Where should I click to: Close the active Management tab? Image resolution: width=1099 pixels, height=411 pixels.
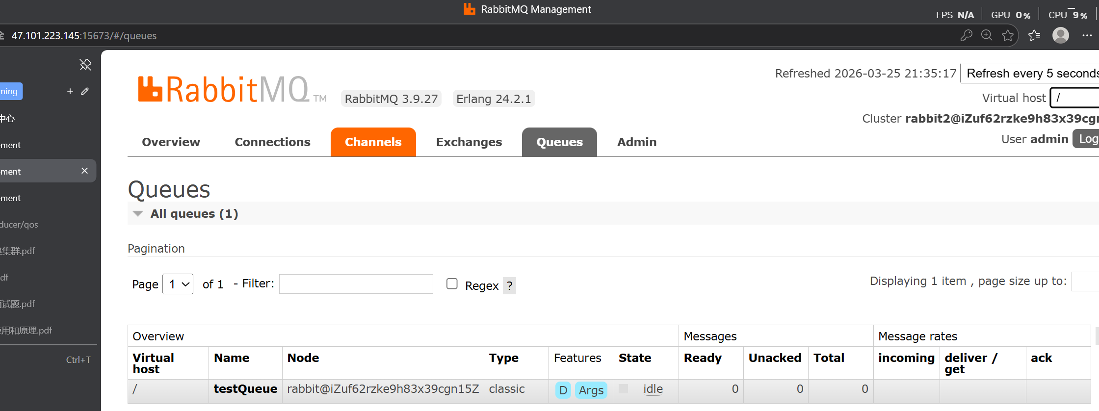(84, 171)
